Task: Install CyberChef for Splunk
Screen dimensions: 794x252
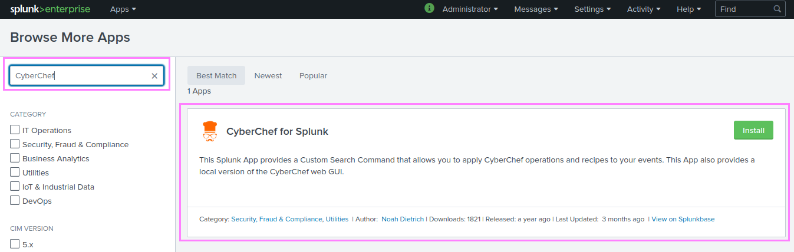Action: tap(753, 131)
